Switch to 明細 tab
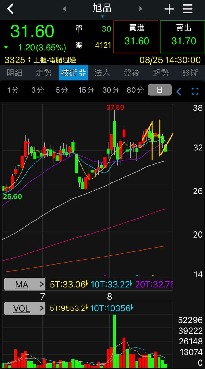 point(14,73)
